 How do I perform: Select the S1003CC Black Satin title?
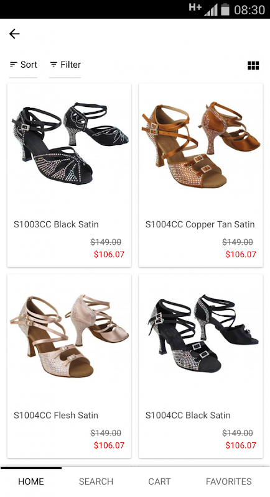tap(56, 224)
